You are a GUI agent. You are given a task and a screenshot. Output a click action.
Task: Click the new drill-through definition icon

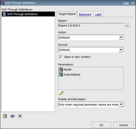(x=5, y=116)
